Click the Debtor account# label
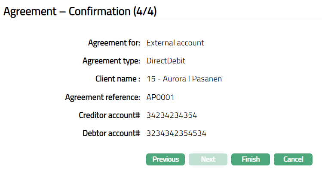Viewport: 322px width, 174px height. 111,133
